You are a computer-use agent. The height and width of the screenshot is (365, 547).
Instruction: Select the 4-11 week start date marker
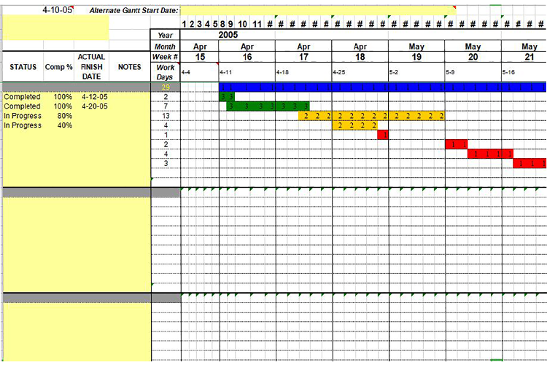[x=226, y=73]
